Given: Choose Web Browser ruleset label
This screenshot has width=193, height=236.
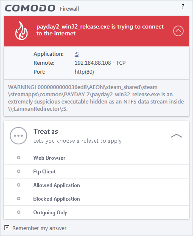Looking at the screenshot, I should pos(49,158).
